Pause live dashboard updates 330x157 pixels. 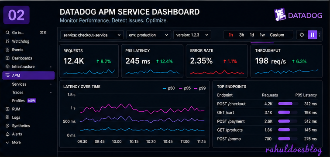click(313, 35)
